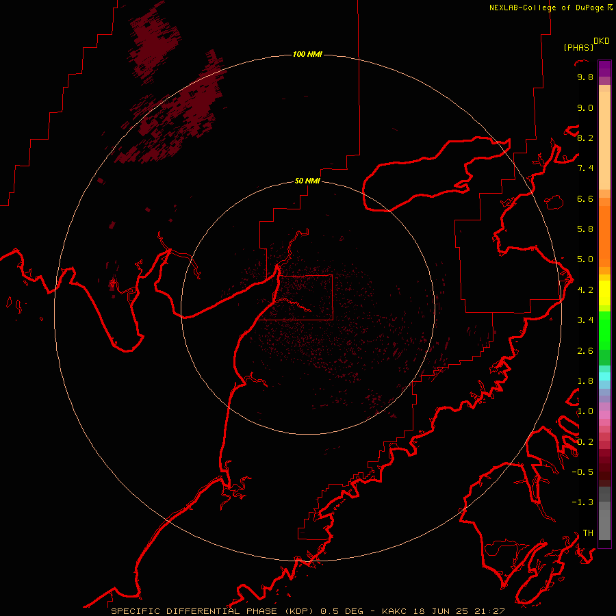Click the 4.2 scale label
This screenshot has height=616, width=616.
585,290
